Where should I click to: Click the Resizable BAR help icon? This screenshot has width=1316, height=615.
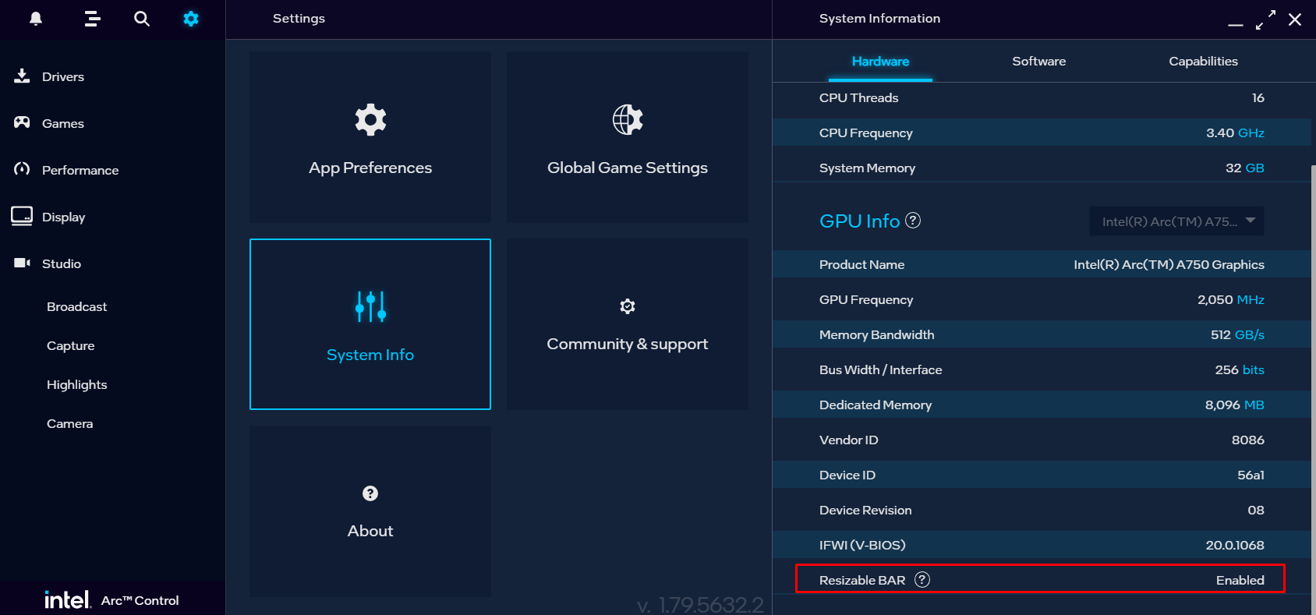[922, 580]
